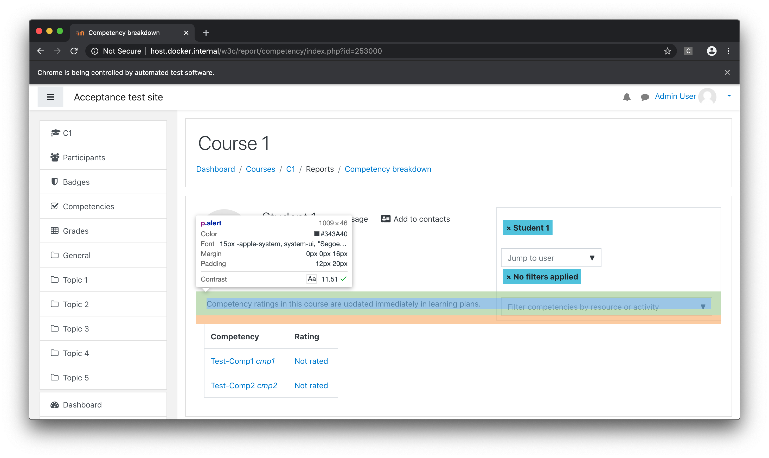Click the Reports breadcrumb text
Screen dimensions: 769x458
point(319,169)
